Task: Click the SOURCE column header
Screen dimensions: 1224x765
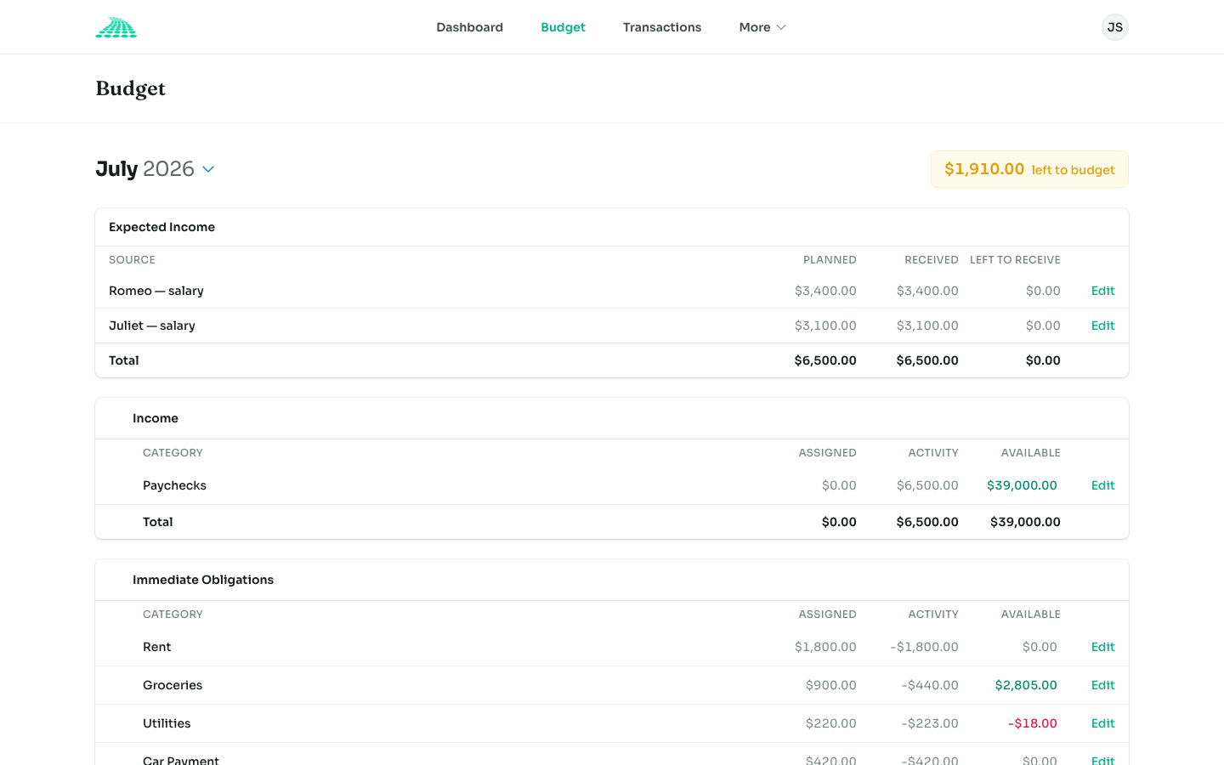Action: (132, 260)
